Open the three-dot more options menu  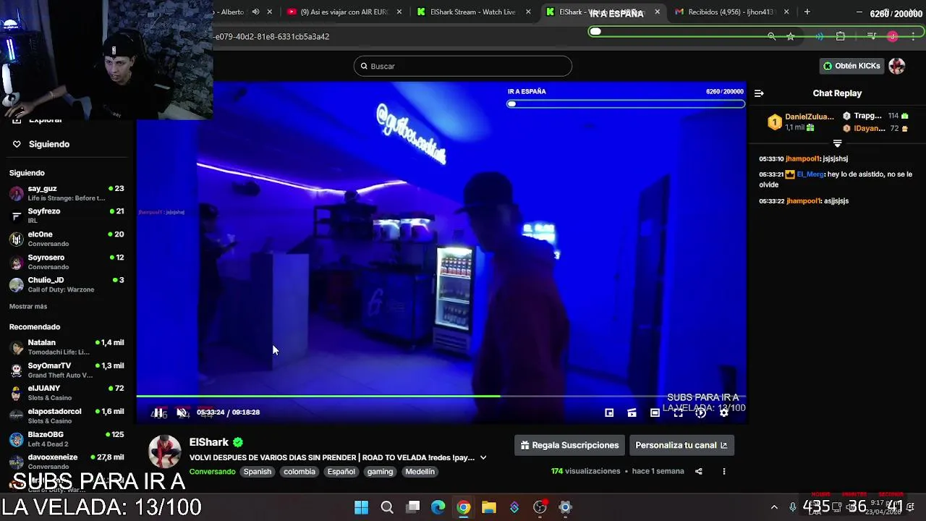[x=724, y=471]
